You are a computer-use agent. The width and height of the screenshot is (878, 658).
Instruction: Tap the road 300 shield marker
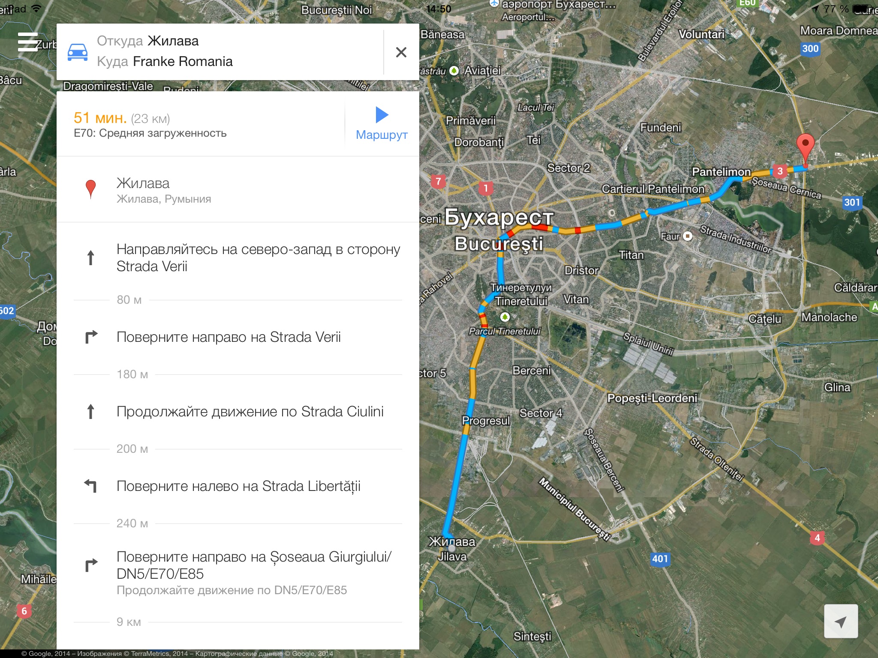click(810, 48)
